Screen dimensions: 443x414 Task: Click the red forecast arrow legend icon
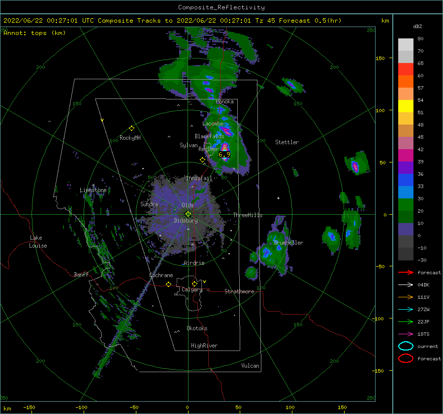[406, 272]
